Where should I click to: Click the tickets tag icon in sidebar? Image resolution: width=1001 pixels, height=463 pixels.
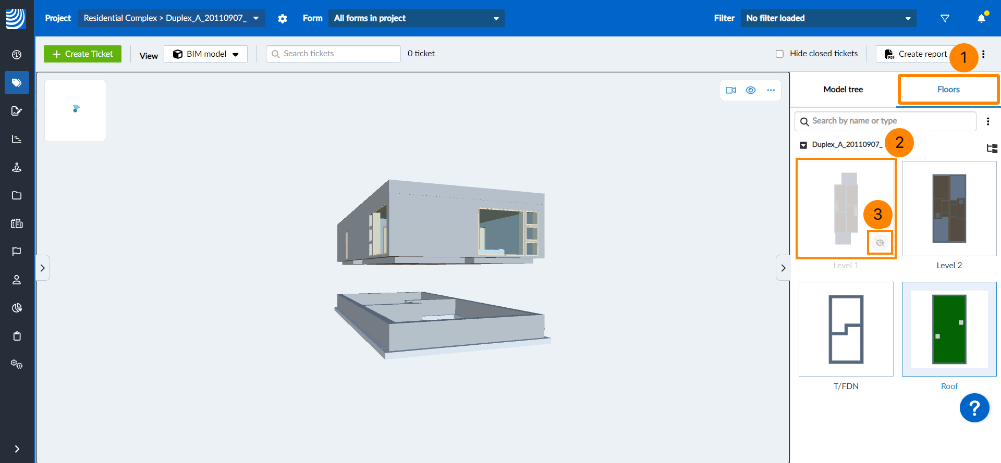17,83
